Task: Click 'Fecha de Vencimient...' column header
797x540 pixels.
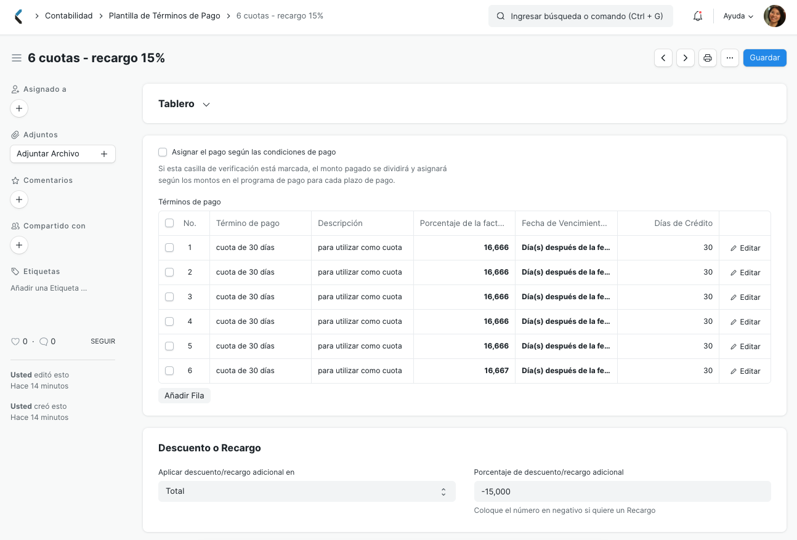Action: tap(565, 224)
